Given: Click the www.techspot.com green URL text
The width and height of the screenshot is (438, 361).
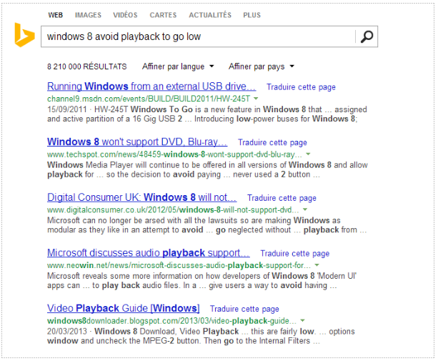Looking at the screenshot, I should (174, 154).
